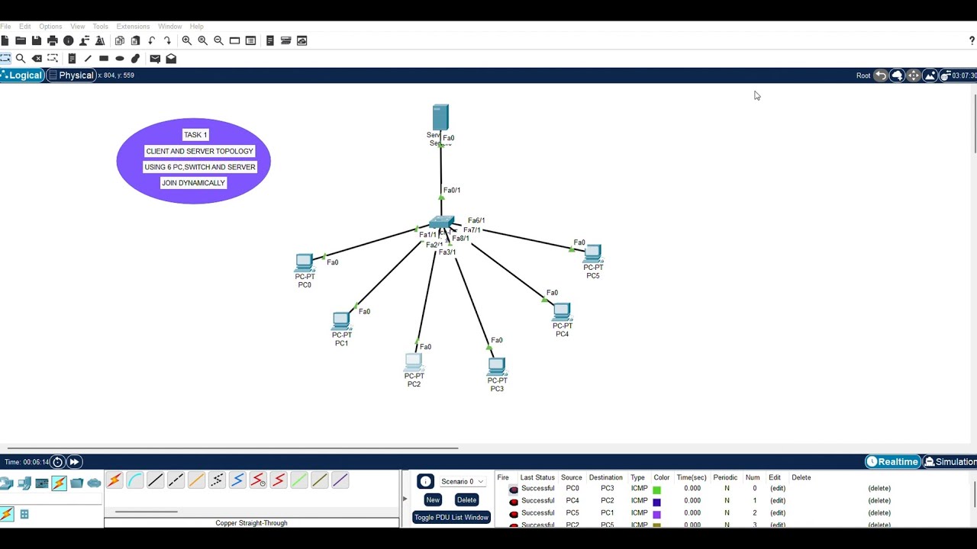Viewport: 977px width, 549px height.
Task: Open the File menu
Action: coord(5,27)
